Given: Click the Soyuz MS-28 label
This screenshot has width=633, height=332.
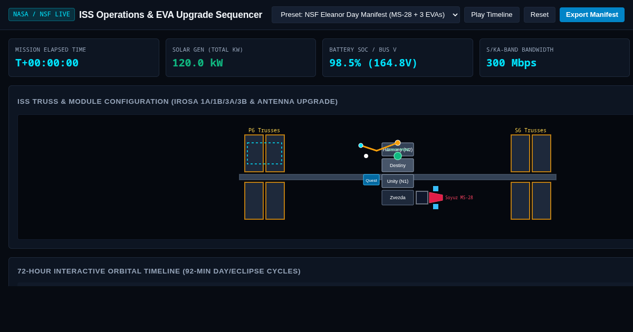Looking at the screenshot, I should (459, 198).
